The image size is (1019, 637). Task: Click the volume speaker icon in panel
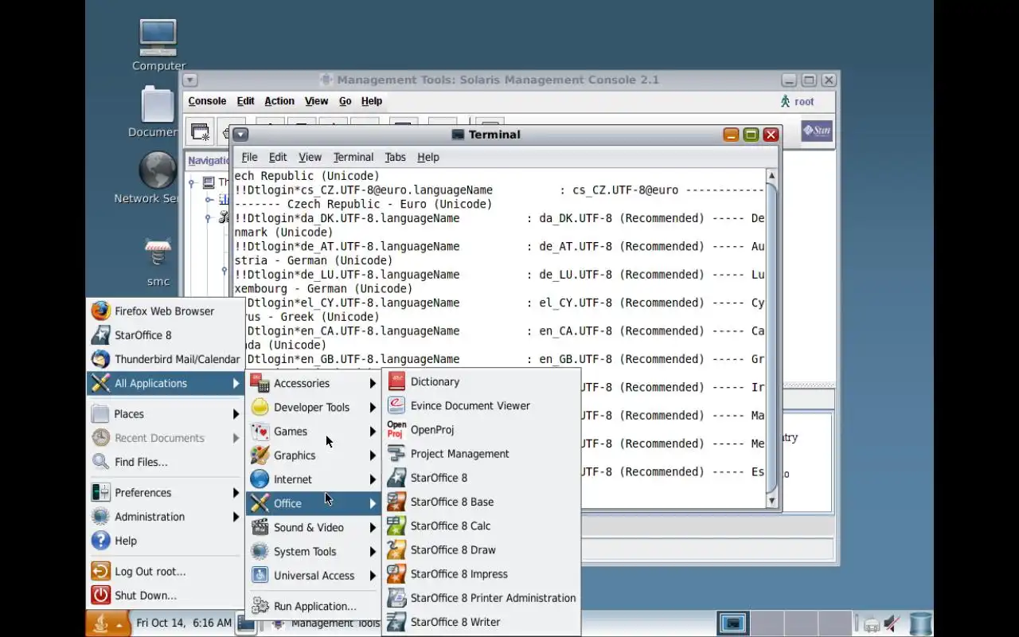892,623
